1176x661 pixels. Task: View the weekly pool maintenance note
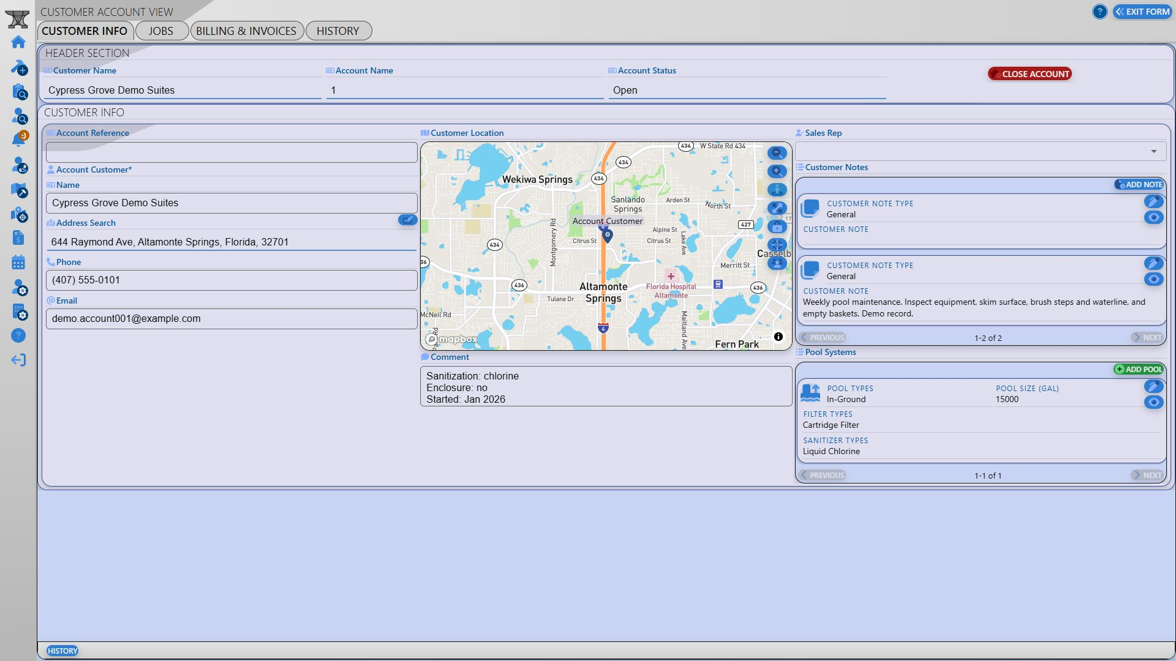click(x=1153, y=279)
